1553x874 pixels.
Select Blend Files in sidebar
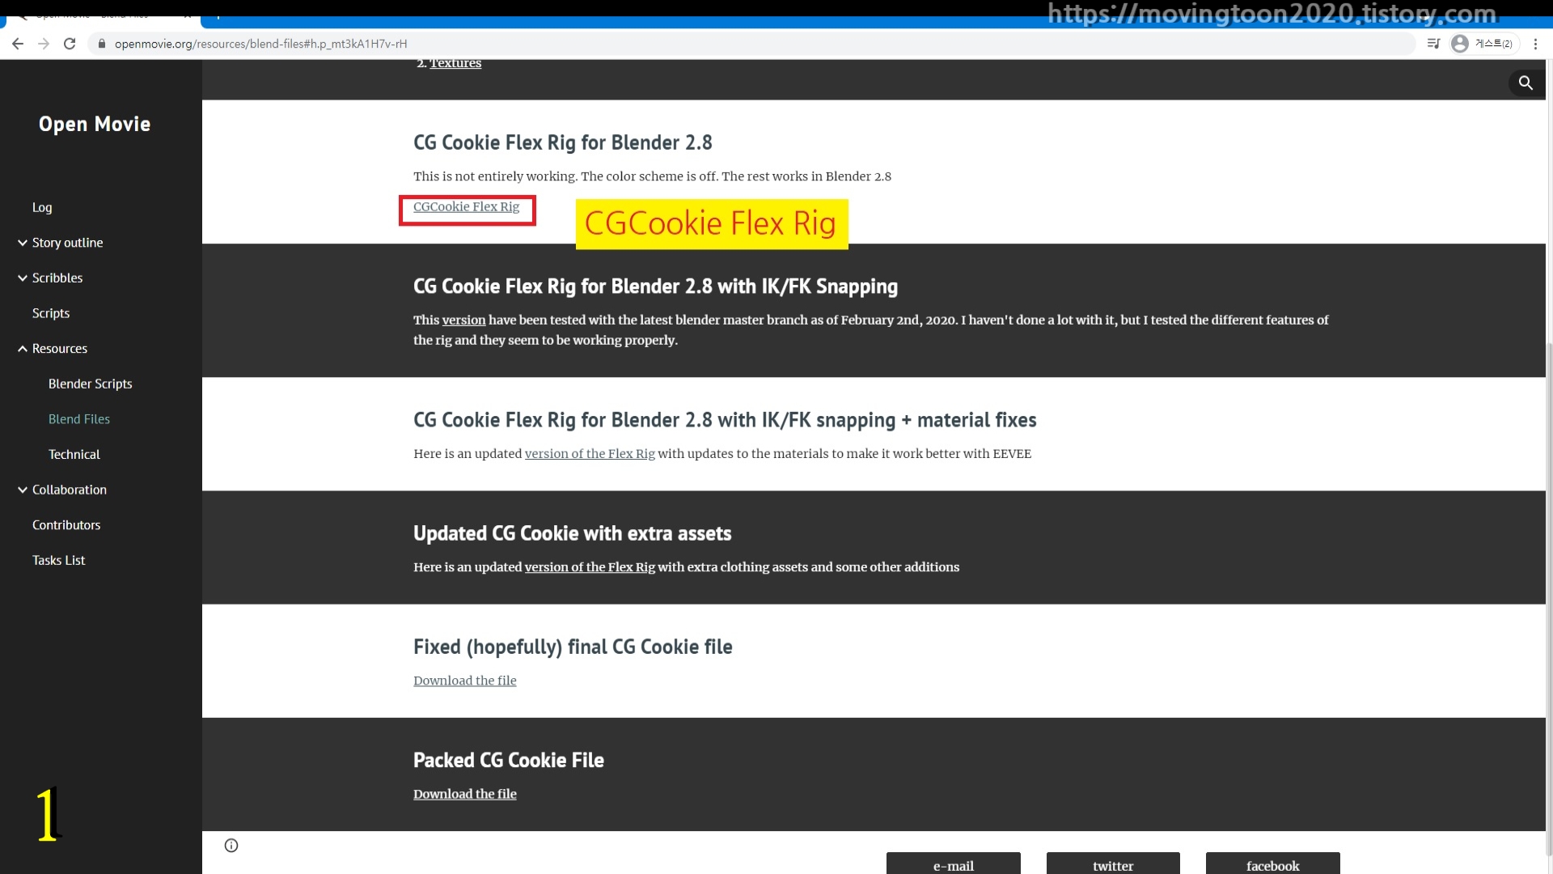[x=79, y=419]
